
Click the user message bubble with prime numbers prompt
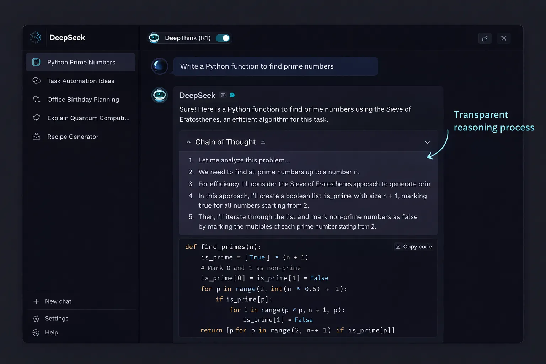pyautogui.click(x=275, y=66)
